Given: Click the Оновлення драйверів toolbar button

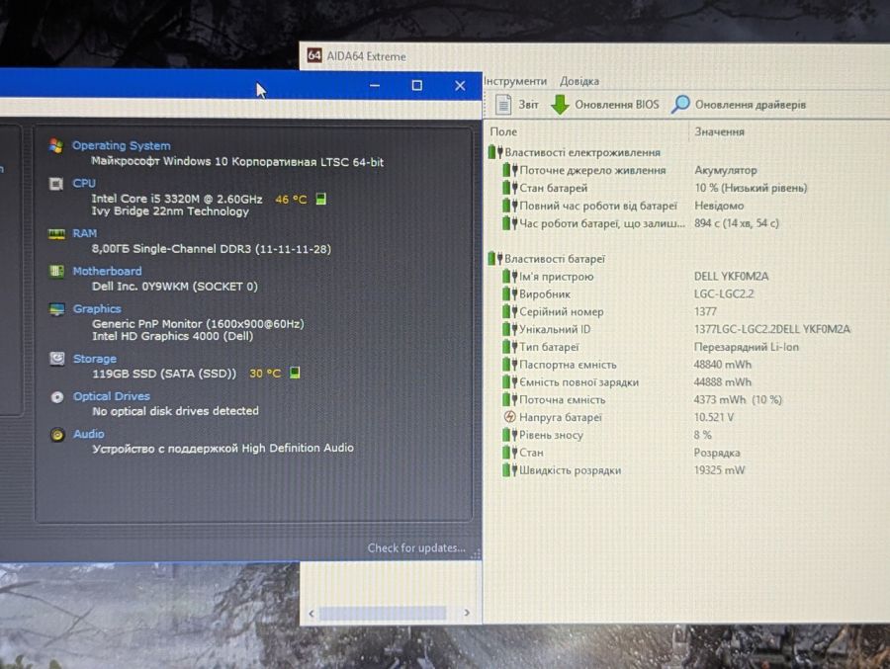Looking at the screenshot, I should coord(739,105).
